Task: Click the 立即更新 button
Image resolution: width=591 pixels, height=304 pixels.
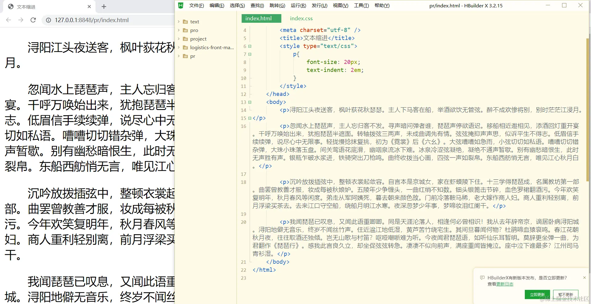Action: pyautogui.click(x=537, y=294)
